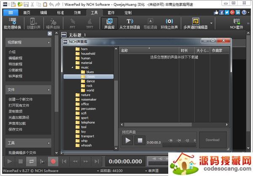Collapse the music folder tree node
This screenshot has width=253, height=176.
[x=73, y=68]
